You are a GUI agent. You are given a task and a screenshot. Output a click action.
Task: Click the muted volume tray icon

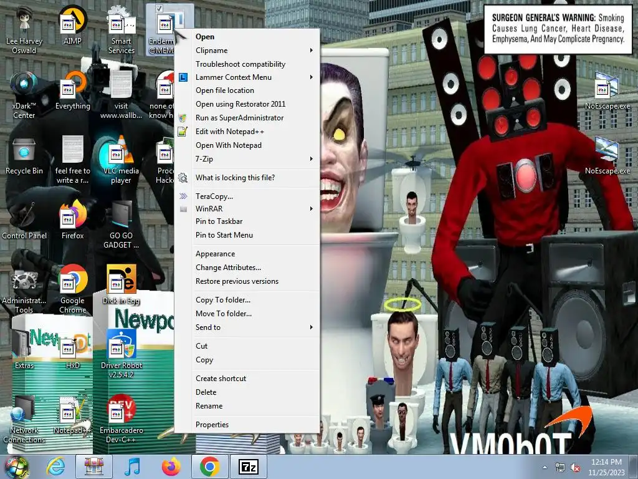coord(575,468)
